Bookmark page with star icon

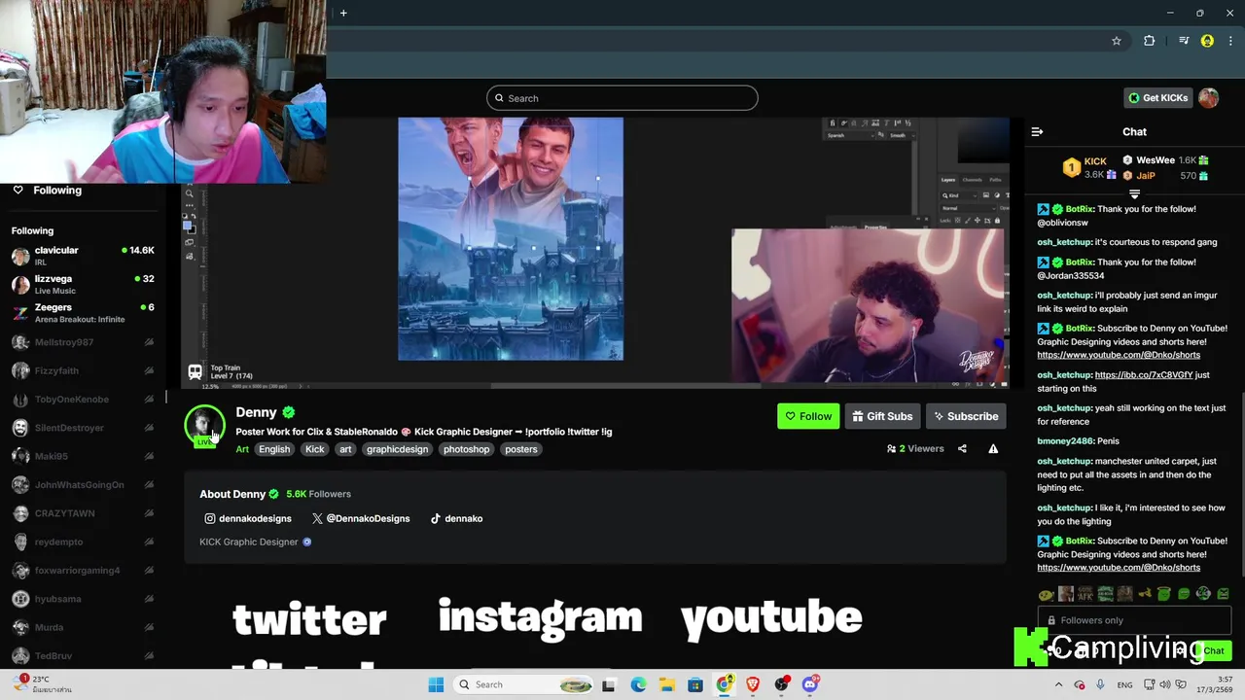tap(1117, 41)
